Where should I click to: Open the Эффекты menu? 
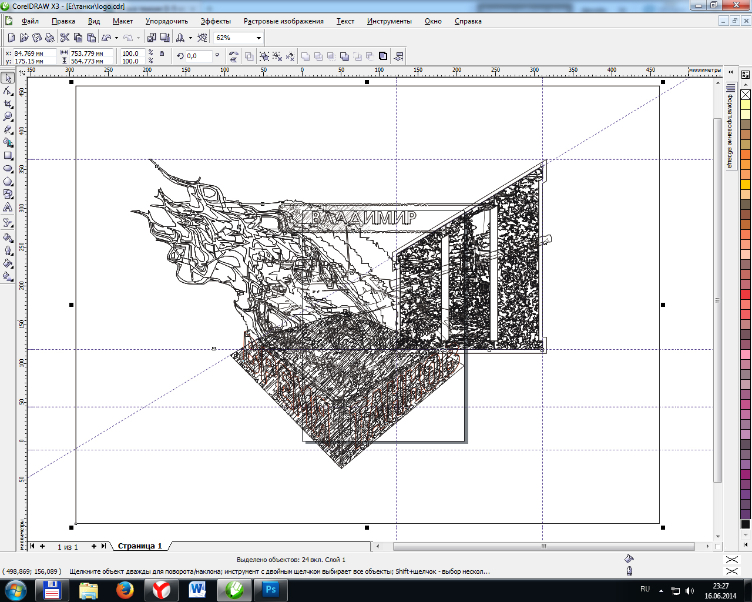216,21
